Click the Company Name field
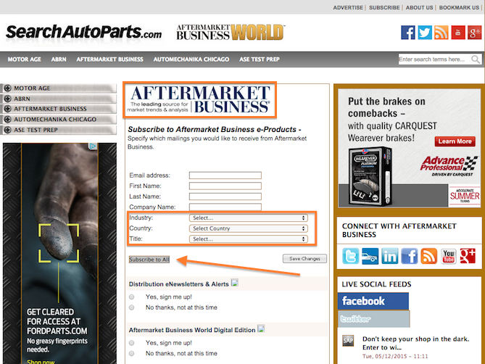 (x=225, y=207)
